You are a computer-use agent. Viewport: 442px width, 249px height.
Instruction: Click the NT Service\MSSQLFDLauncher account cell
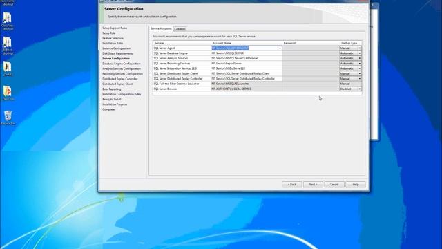click(247, 84)
